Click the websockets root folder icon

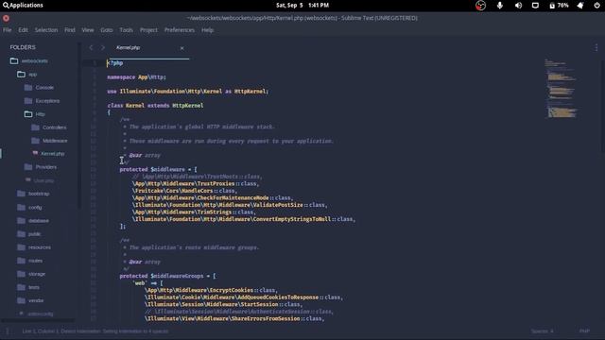[14, 60]
